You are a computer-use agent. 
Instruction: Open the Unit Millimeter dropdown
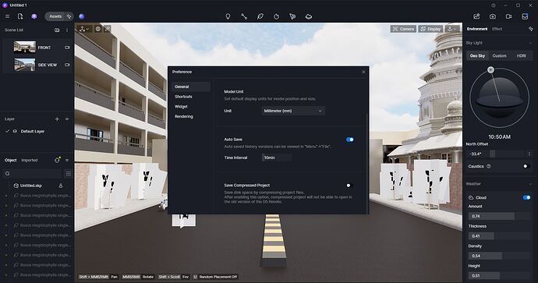pyautogui.click(x=293, y=111)
